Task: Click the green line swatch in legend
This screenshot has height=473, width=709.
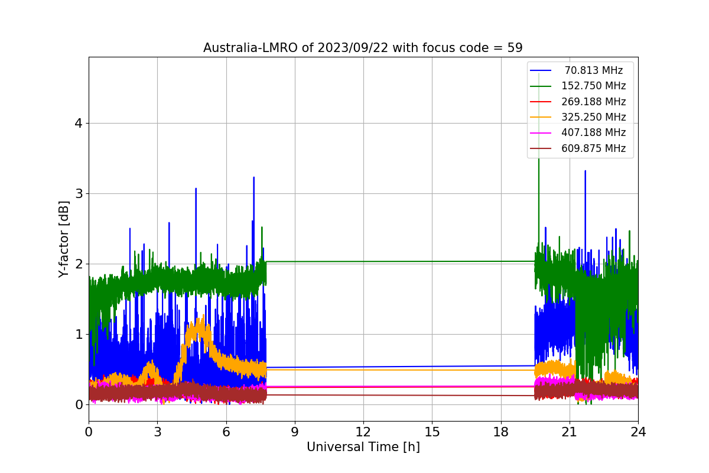Action: click(541, 86)
